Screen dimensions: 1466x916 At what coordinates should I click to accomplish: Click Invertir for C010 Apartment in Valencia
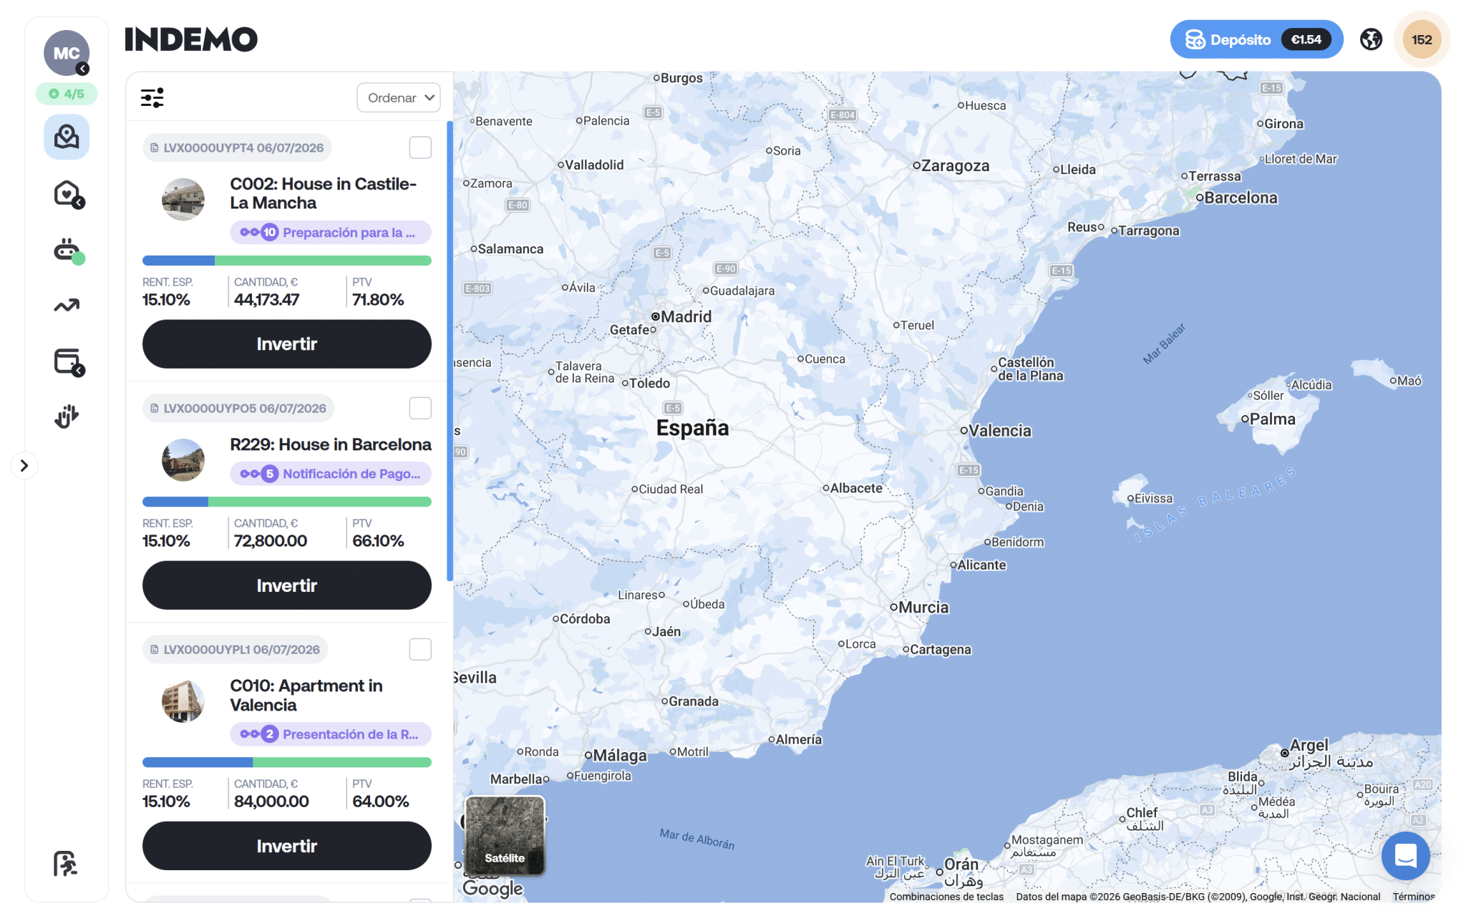[x=287, y=846]
